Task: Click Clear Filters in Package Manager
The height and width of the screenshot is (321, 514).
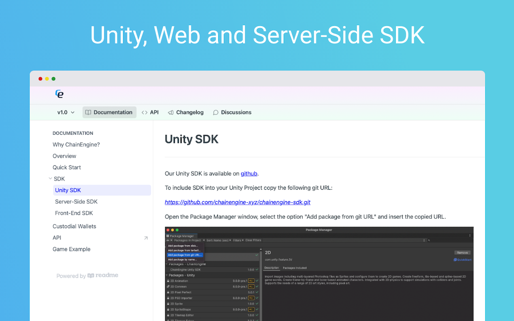Action: point(253,240)
